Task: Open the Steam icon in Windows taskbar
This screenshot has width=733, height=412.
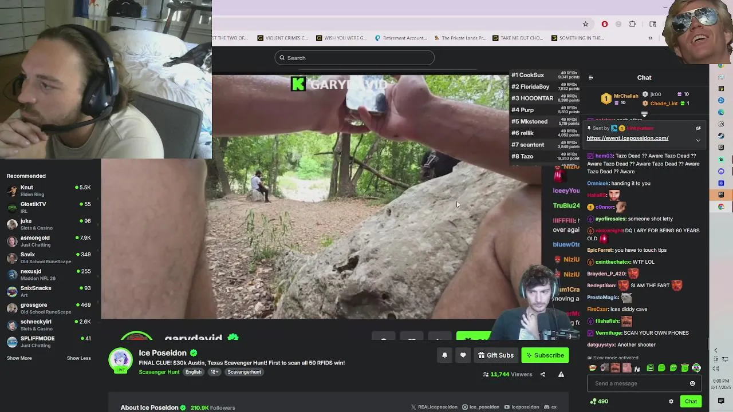Action: click(721, 136)
